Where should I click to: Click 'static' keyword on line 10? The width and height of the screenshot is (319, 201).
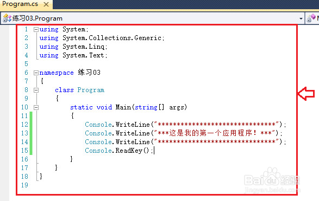coord(82,107)
